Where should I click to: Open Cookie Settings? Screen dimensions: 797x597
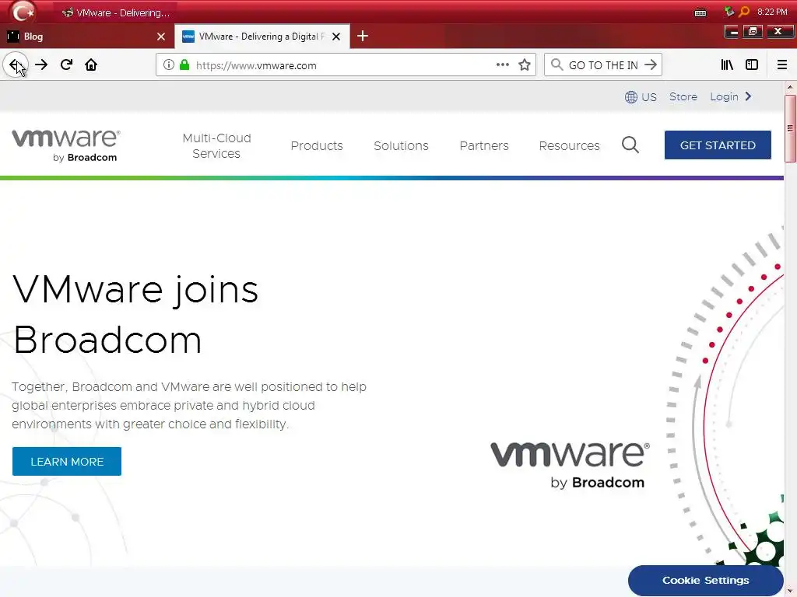(x=705, y=580)
